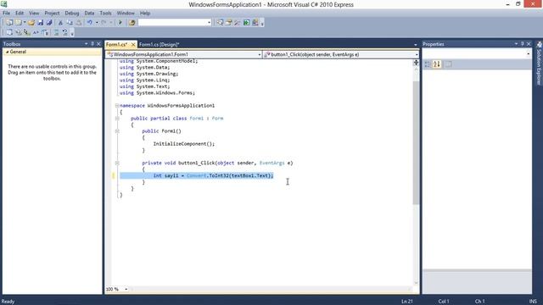Image resolution: width=543 pixels, height=305 pixels.
Task: Click the green Start Page icon
Action: pos(246,23)
